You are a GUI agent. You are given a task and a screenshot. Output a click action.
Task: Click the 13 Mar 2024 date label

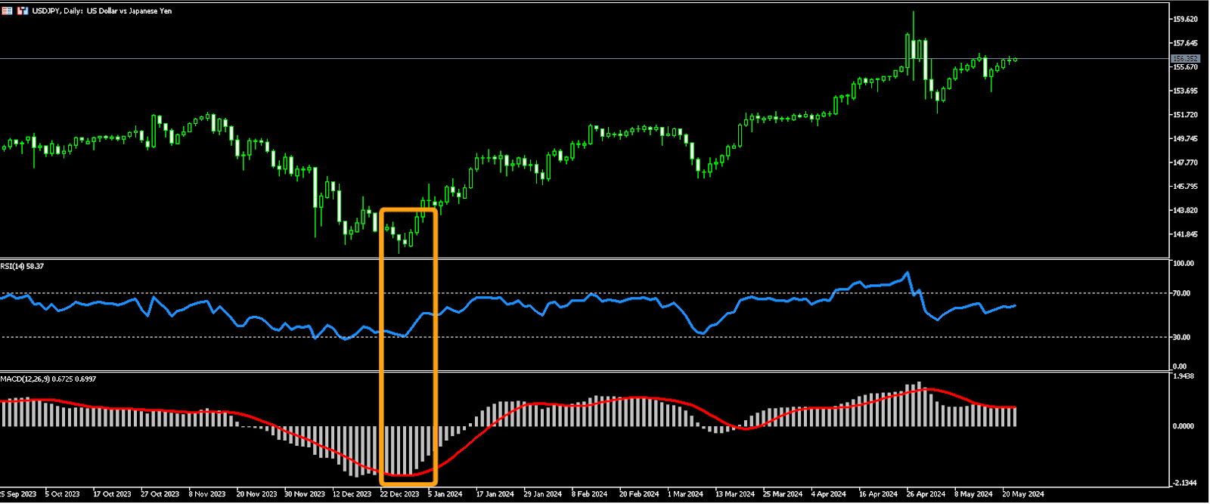(x=735, y=494)
